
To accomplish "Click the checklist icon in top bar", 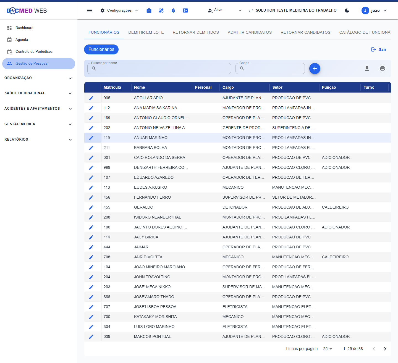I will [x=185, y=10].
